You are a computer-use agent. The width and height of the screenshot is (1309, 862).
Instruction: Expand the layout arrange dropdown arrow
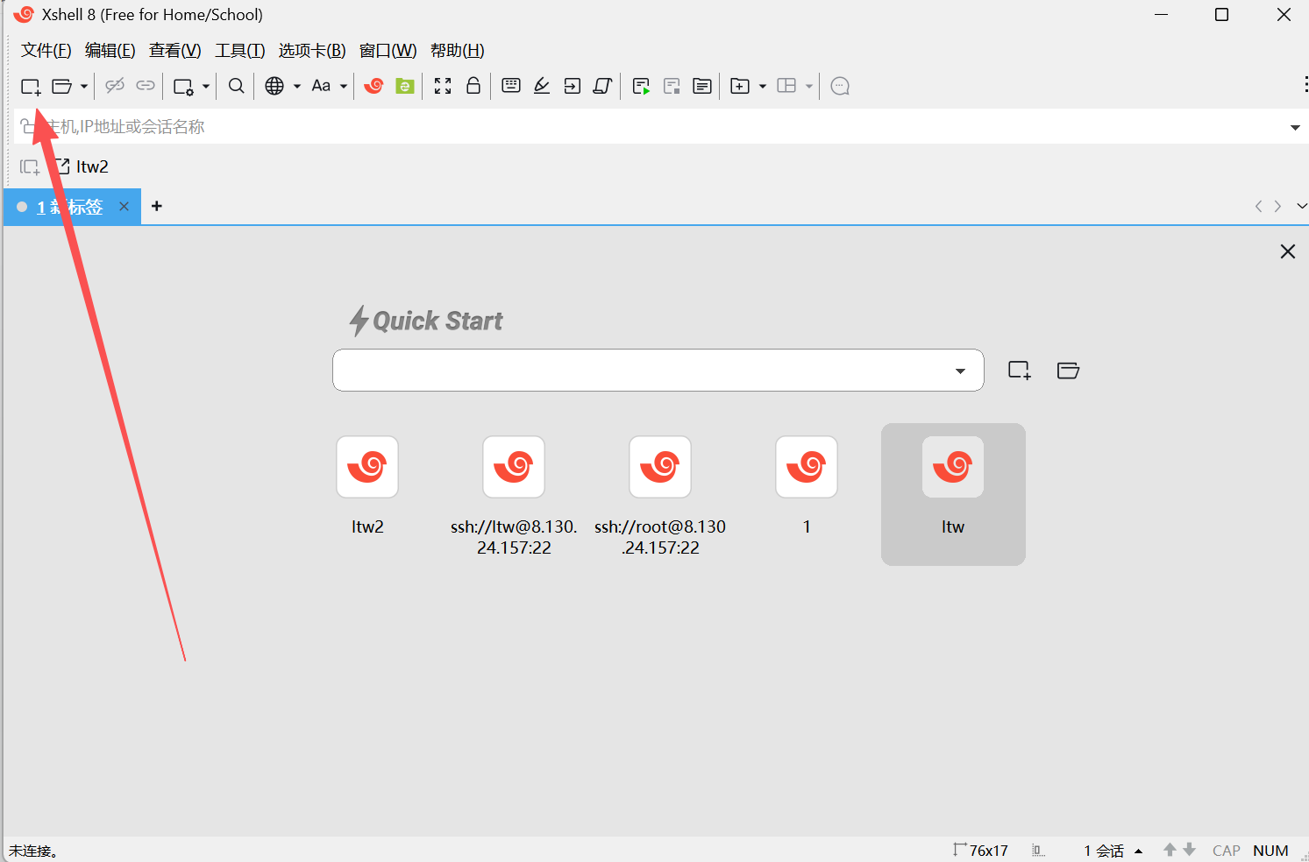coord(809,86)
